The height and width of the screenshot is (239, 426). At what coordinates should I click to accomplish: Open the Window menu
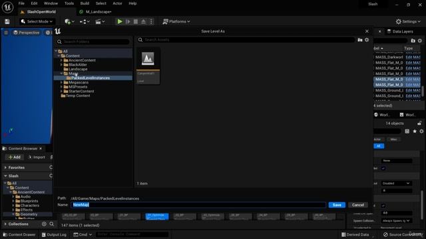pos(51,3)
